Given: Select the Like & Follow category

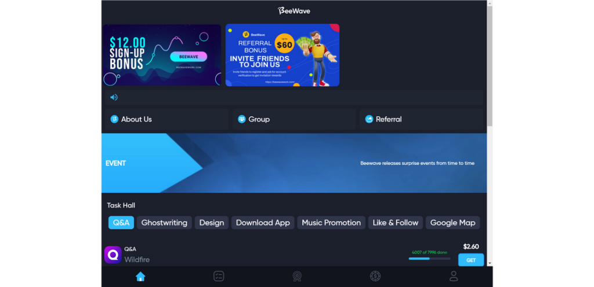Looking at the screenshot, I should pyautogui.click(x=396, y=223).
